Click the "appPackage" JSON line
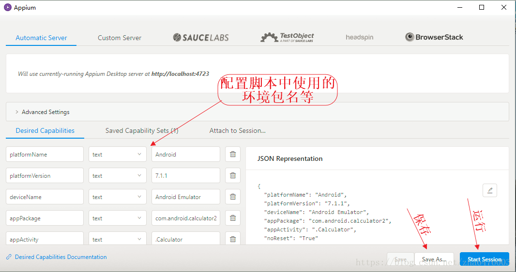Screen dimensions: 516x272 pyautogui.click(x=328, y=221)
